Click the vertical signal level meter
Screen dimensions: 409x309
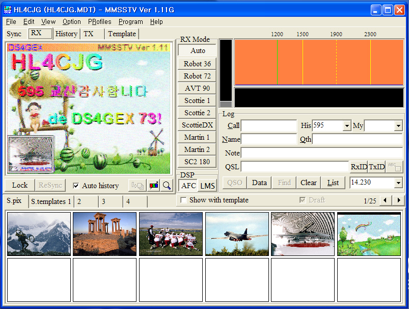point(226,73)
